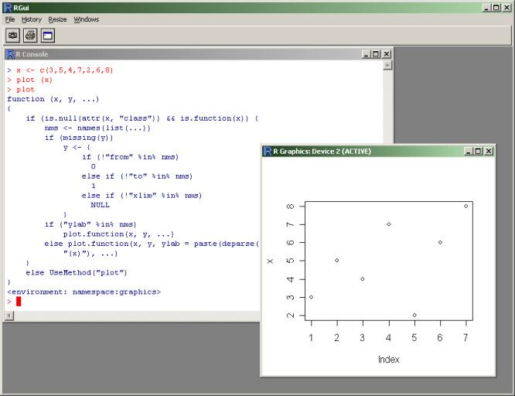Minimize the R Graphics Device 2 window

pos(469,151)
